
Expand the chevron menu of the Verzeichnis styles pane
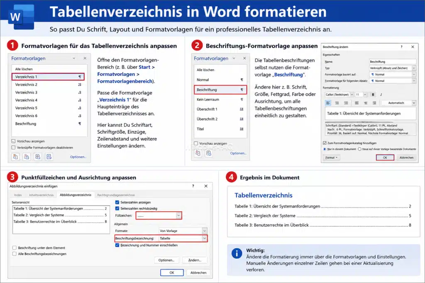(74, 58)
